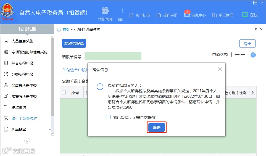Click the 退付手续费核对 document icon

6,118
